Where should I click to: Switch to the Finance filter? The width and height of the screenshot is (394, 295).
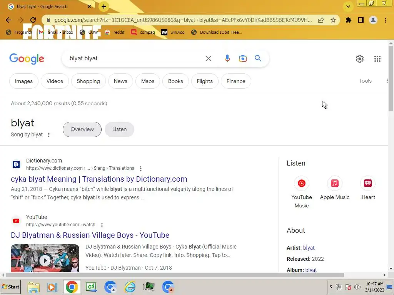(236, 81)
